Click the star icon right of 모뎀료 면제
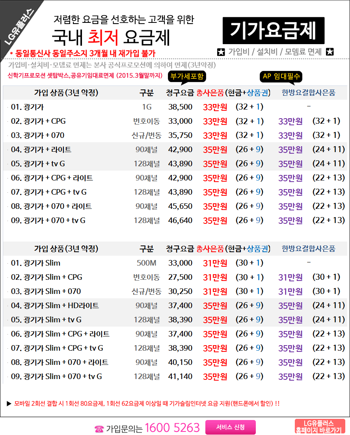 [330, 52]
